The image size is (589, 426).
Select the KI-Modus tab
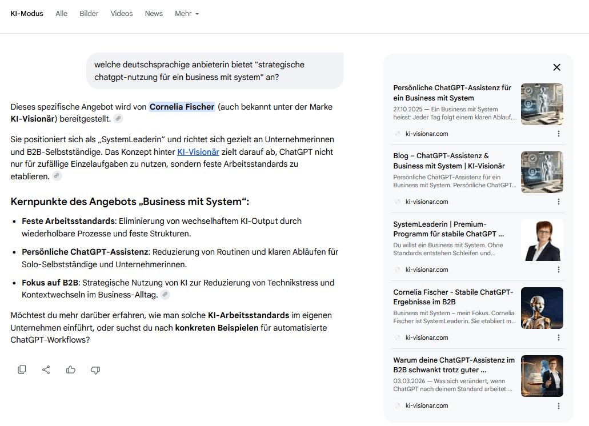click(x=27, y=14)
